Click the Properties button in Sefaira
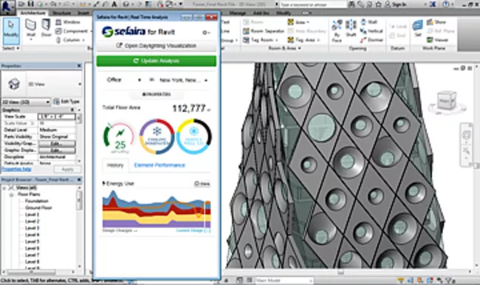480x285 pixels. 157,95
